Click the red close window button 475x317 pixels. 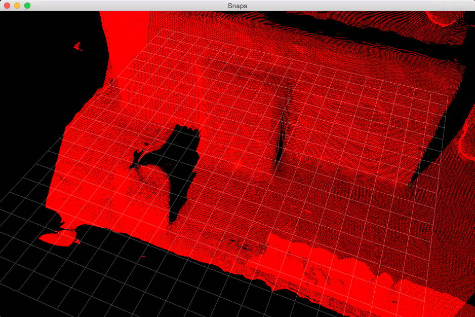(7, 6)
